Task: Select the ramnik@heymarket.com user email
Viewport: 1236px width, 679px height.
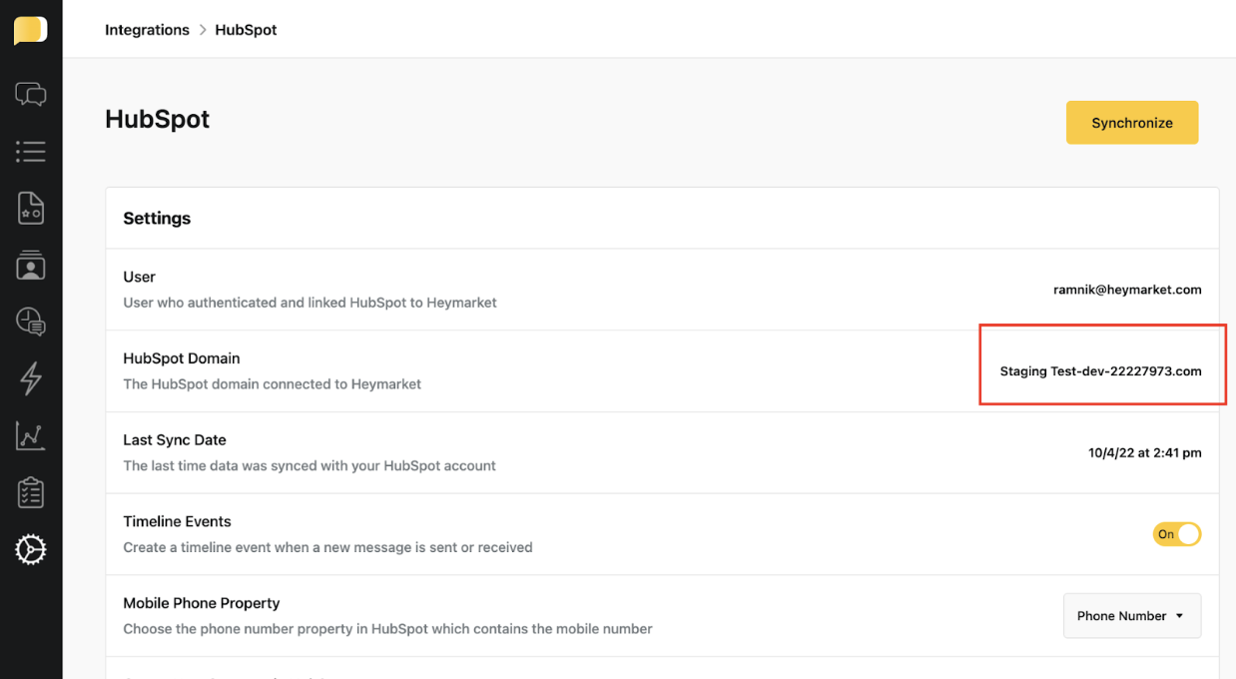Action: click(1127, 290)
